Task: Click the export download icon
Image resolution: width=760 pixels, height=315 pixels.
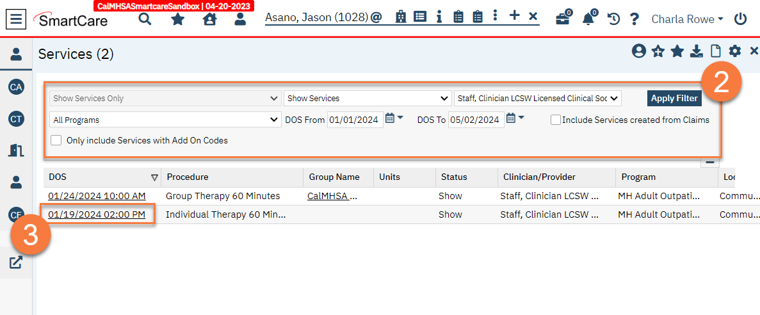Action: point(696,52)
